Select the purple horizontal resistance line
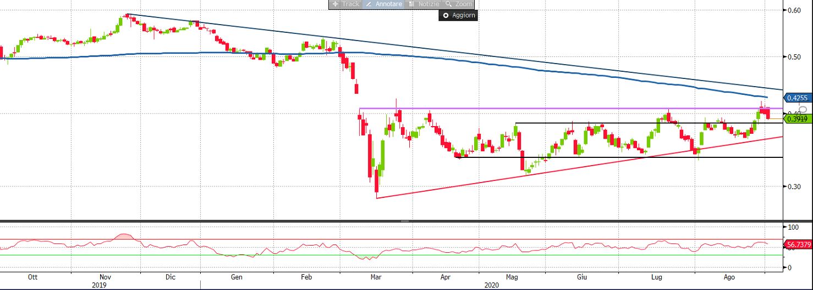 [550, 109]
